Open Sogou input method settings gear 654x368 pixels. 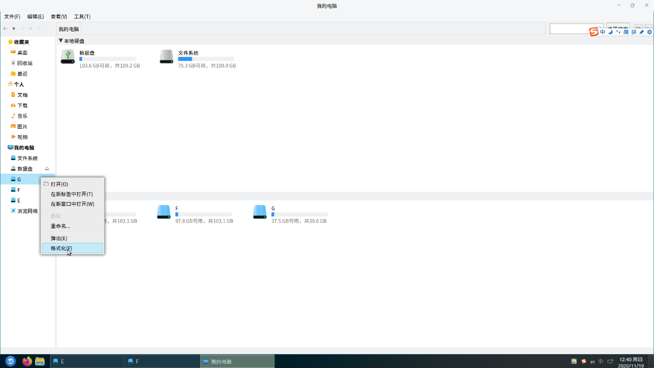point(649,32)
